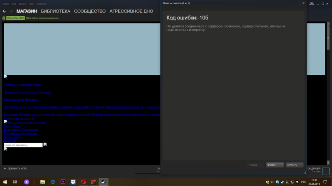Screen dimensions: 332x186
Task: Open the Друзья menu
Action: pos(22,4)
